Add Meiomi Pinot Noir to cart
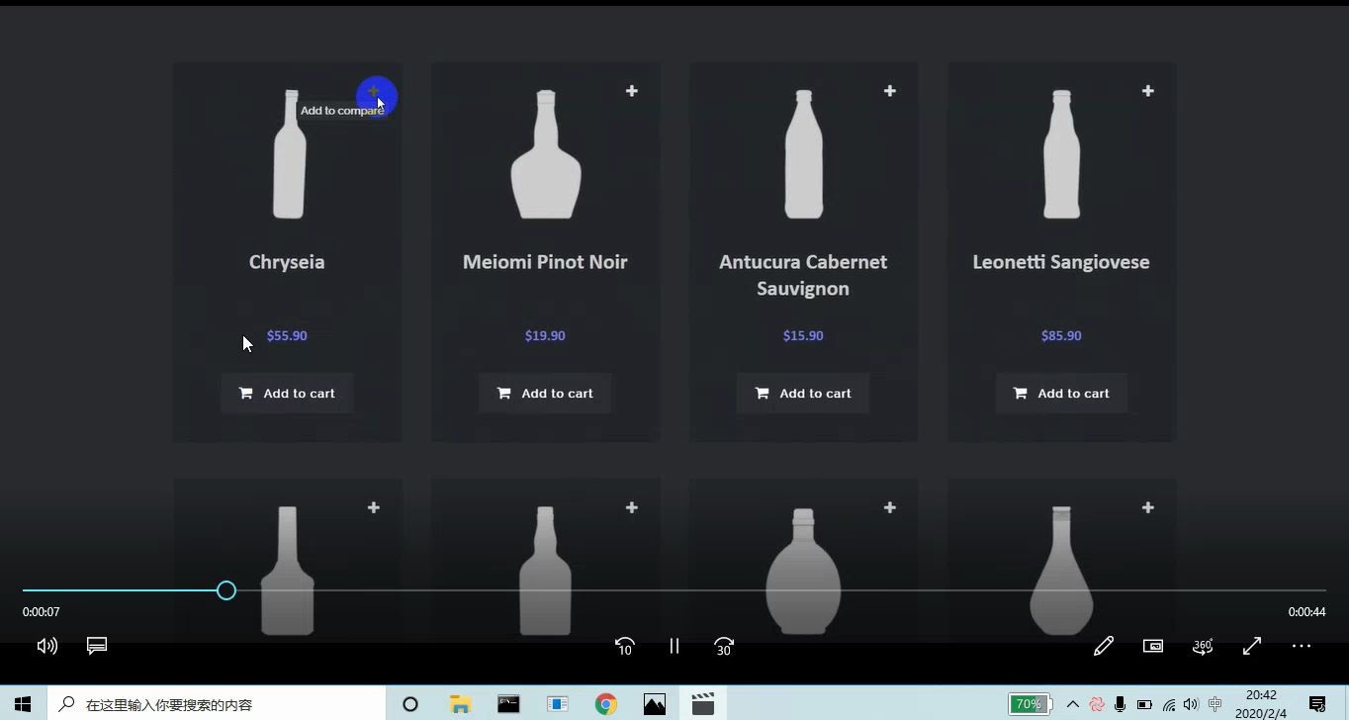The image size is (1349, 720). click(545, 394)
